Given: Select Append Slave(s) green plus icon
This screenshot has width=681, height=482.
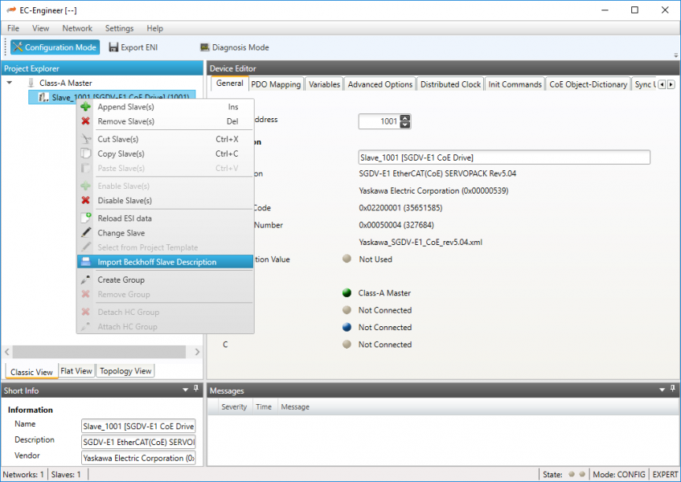Looking at the screenshot, I should click(85, 107).
